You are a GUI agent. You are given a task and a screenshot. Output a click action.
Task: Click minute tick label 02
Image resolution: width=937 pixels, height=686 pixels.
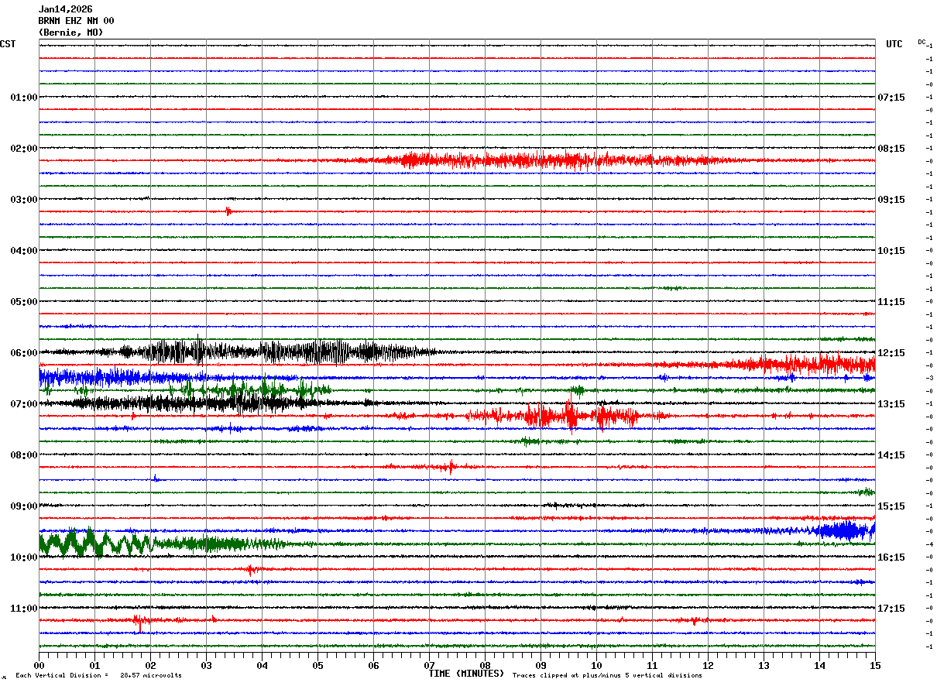point(150,665)
